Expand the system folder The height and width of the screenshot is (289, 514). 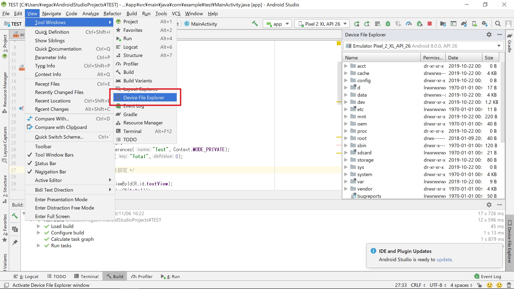pyautogui.click(x=346, y=174)
